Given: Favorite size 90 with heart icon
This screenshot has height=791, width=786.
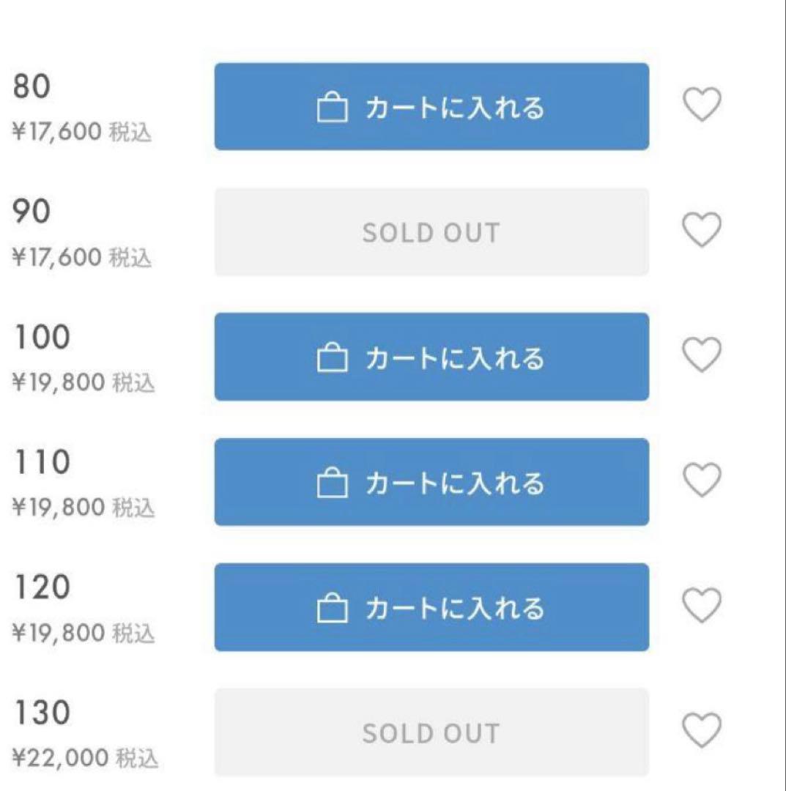Looking at the screenshot, I should click(702, 230).
